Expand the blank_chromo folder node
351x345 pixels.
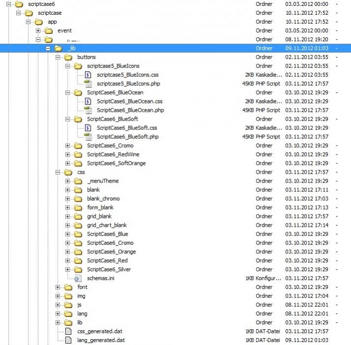coord(67,199)
